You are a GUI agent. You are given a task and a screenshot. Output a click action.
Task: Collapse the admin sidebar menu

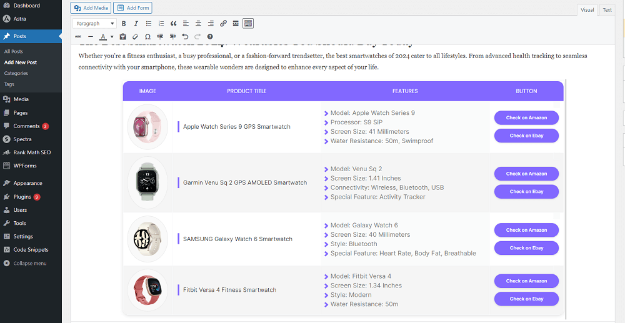[31, 263]
